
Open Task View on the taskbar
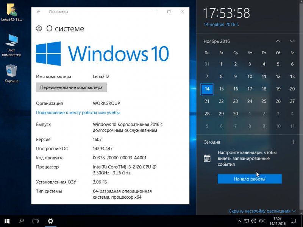tap(36, 221)
